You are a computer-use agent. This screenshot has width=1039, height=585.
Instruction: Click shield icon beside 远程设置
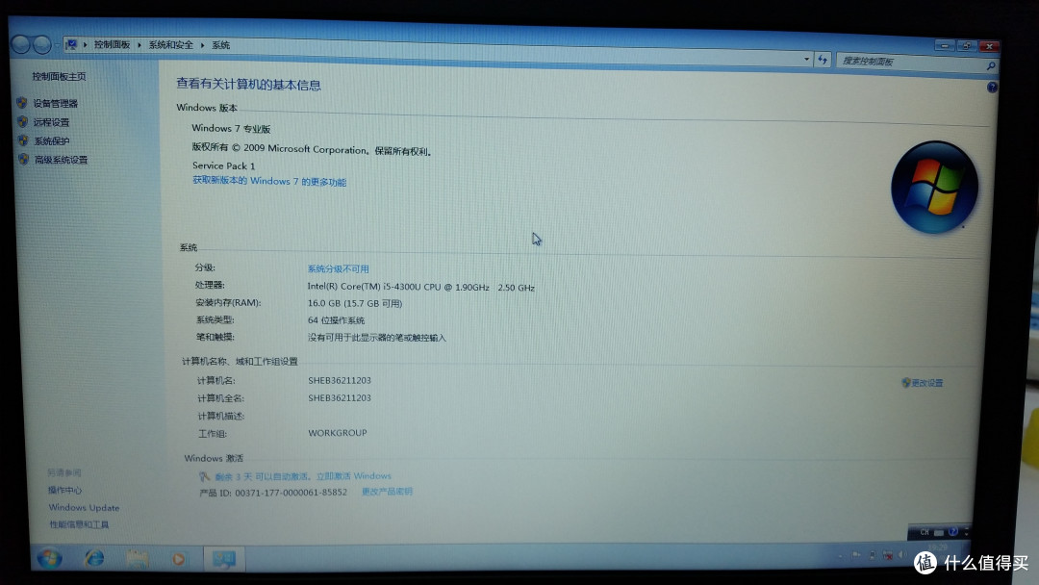coord(22,122)
